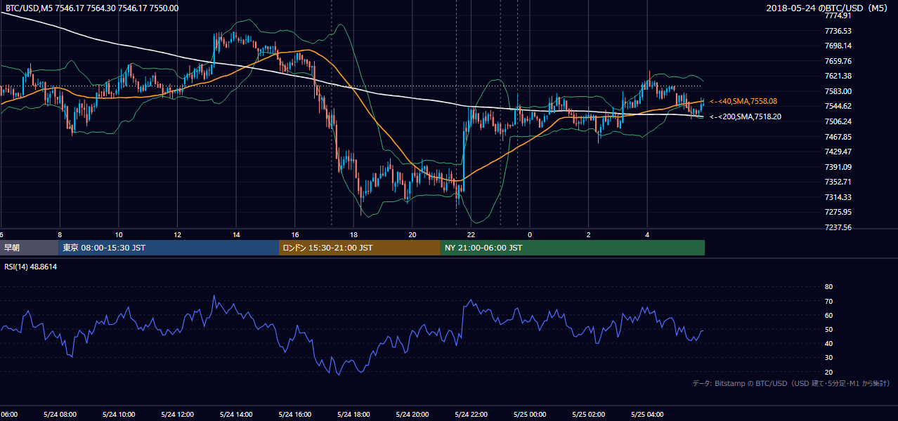Click the 早朝 session bar
The width and height of the screenshot is (898, 421).
(30, 248)
